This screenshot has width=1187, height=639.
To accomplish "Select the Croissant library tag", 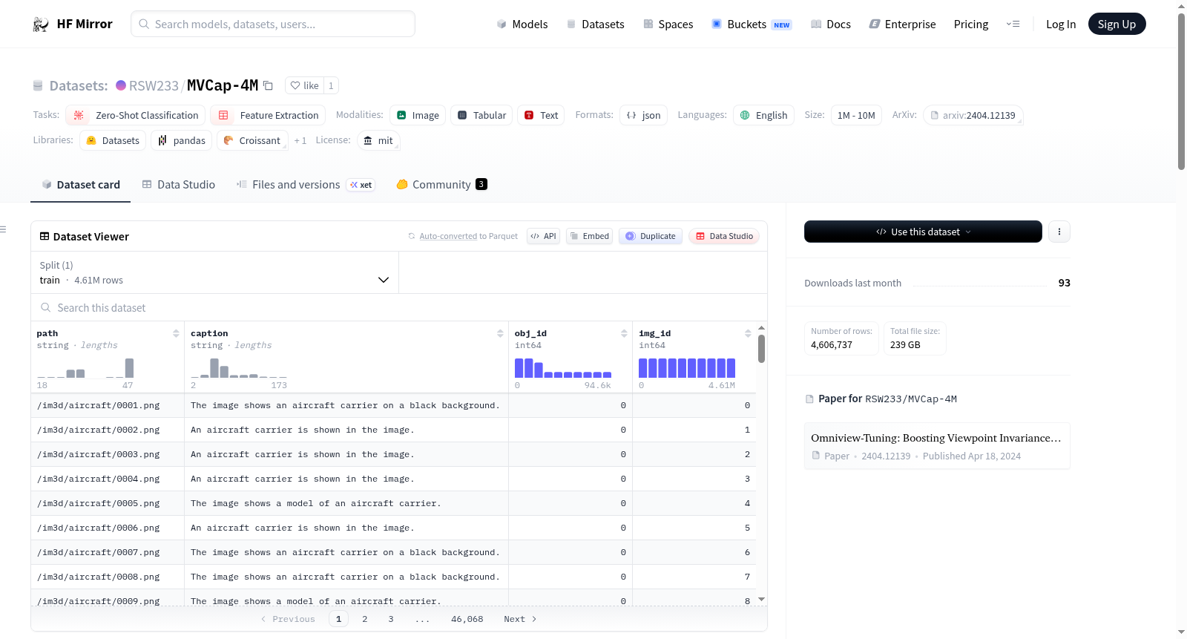I will [x=252, y=140].
